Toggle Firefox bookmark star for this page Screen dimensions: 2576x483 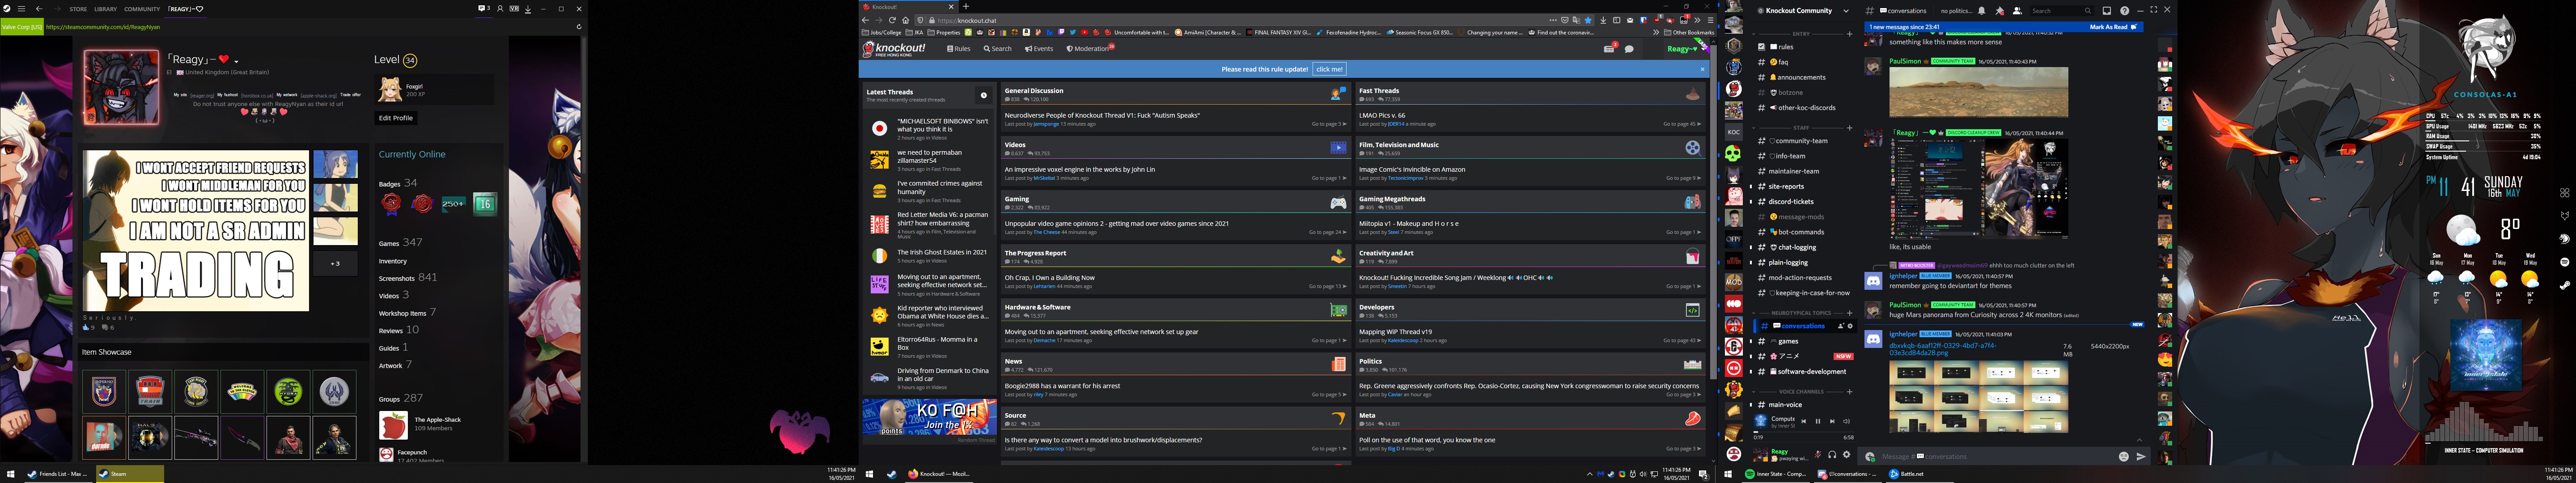[x=1588, y=21]
